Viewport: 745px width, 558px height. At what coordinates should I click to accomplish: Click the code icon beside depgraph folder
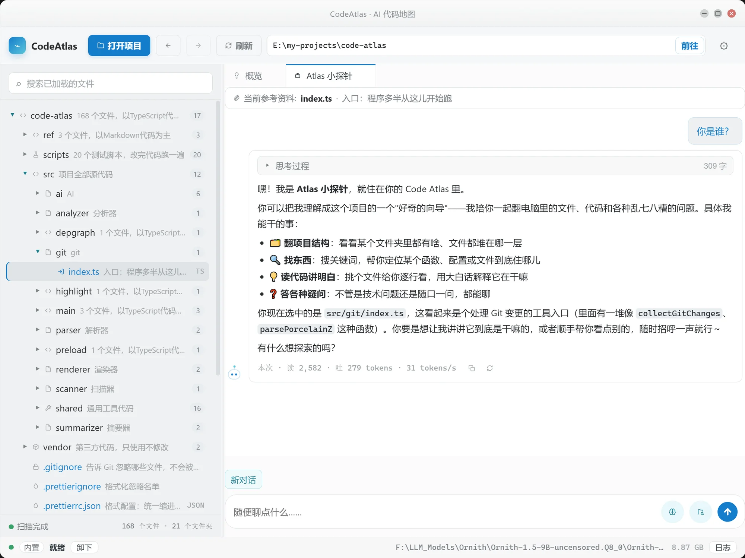click(48, 232)
